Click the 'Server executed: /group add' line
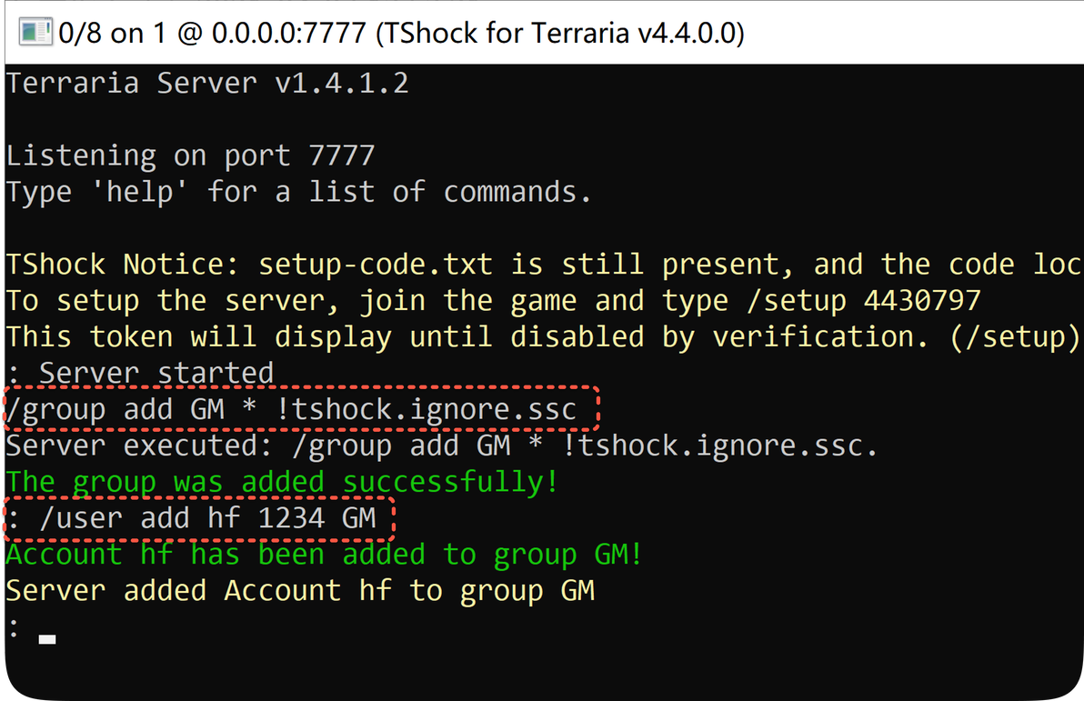This screenshot has width=1084, height=701. pos(442,446)
